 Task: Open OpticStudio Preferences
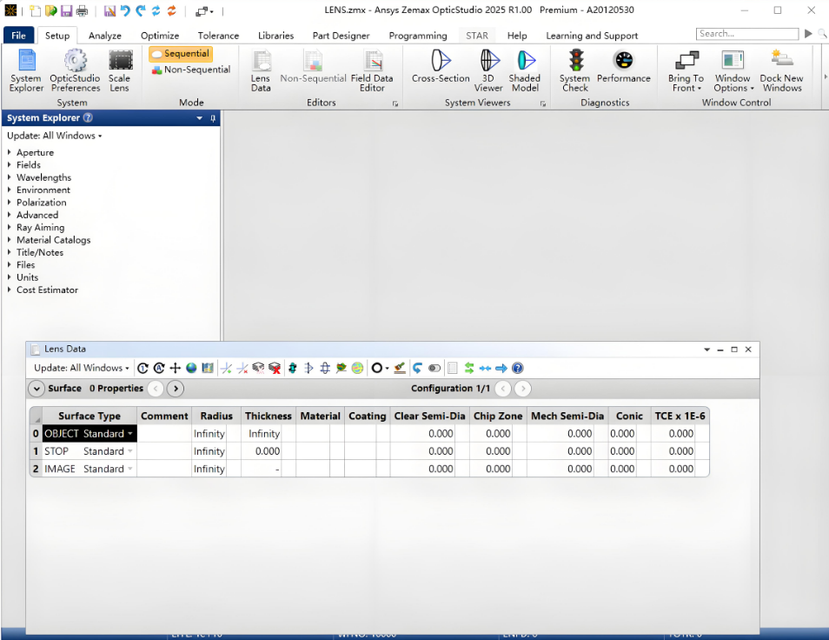click(x=75, y=70)
